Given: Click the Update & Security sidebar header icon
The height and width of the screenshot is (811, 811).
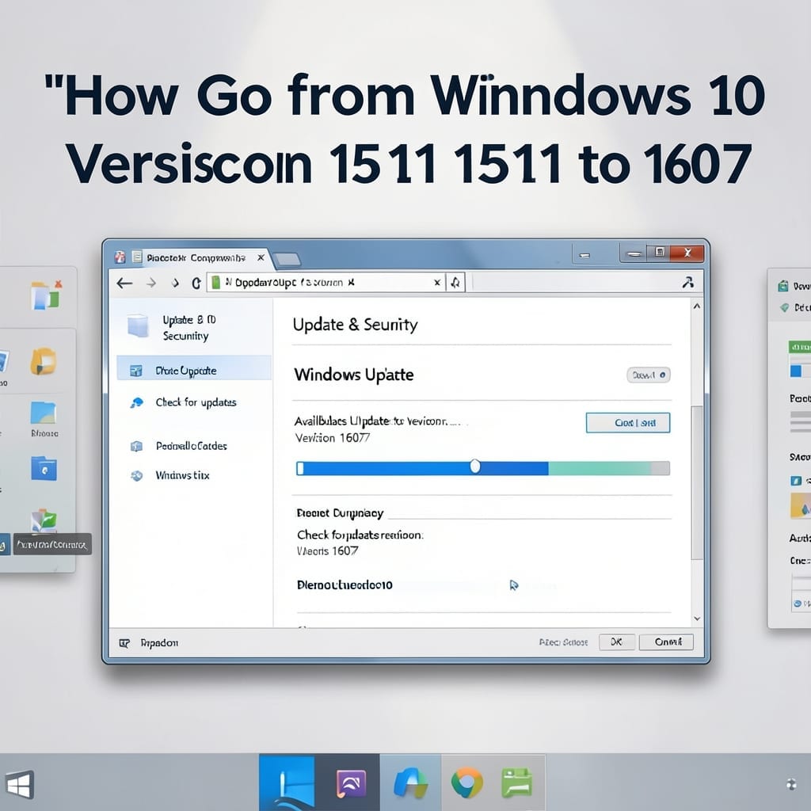Looking at the screenshot, I should pos(138,326).
